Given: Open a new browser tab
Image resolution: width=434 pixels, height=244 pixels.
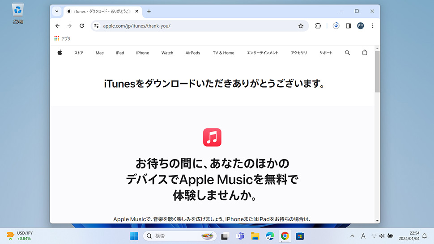Looking at the screenshot, I should 149,11.
